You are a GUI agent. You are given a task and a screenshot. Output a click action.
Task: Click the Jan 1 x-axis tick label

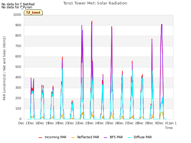tap(172, 123)
